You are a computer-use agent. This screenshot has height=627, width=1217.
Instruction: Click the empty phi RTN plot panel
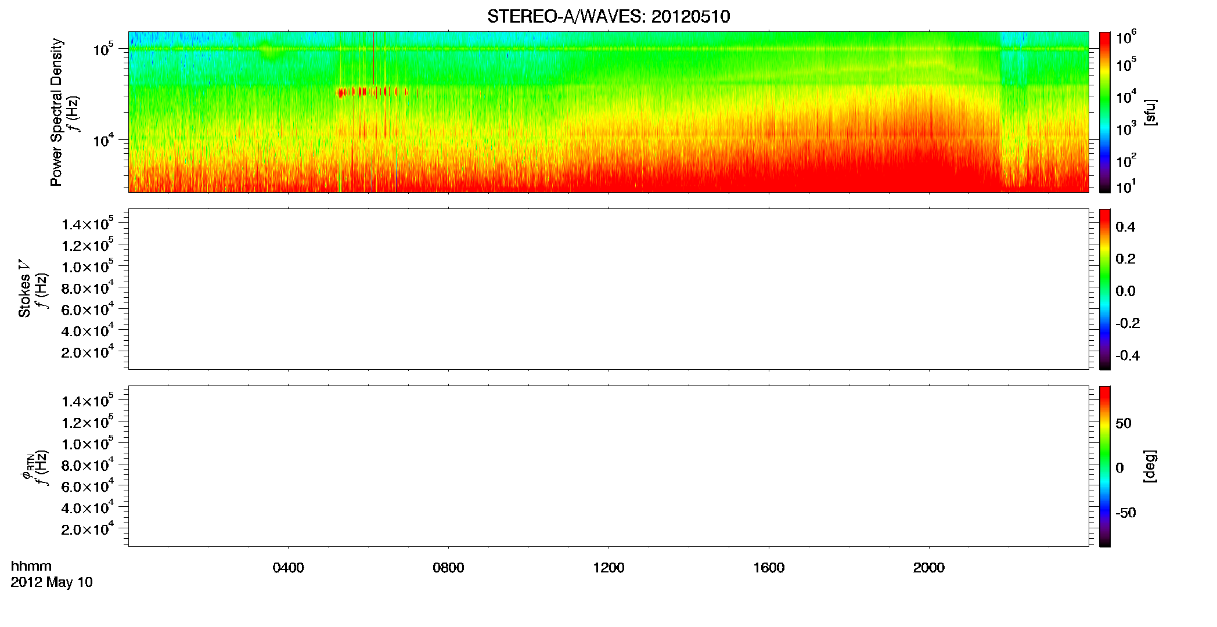click(608, 466)
